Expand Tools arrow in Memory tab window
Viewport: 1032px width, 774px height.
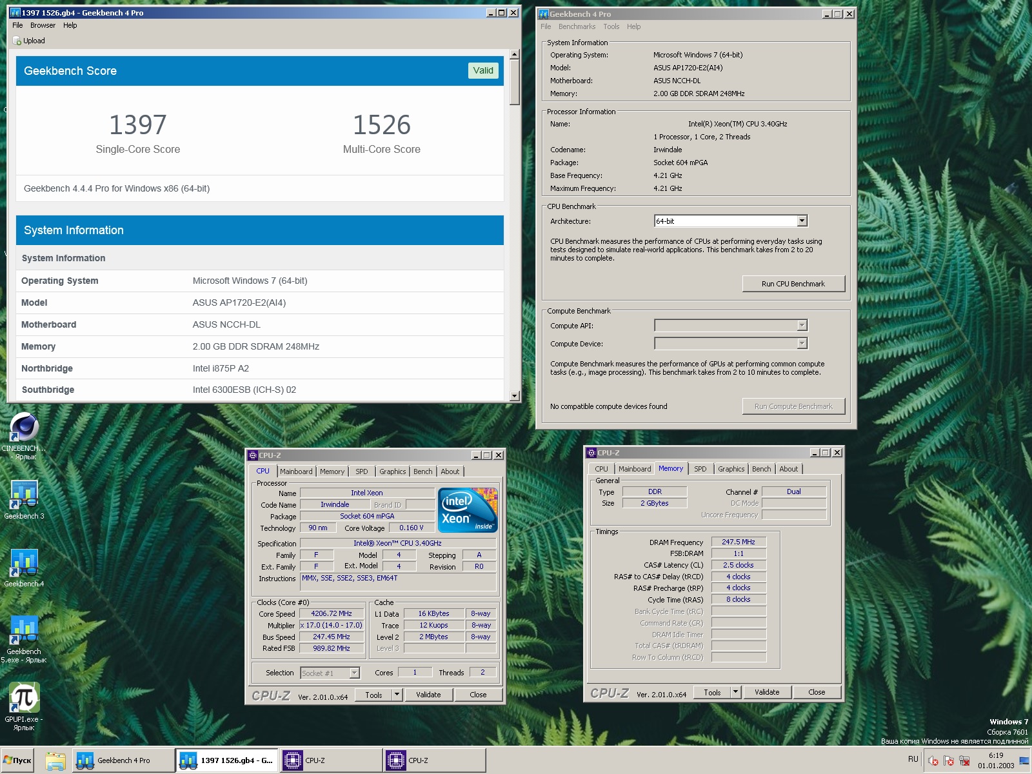[x=735, y=692]
